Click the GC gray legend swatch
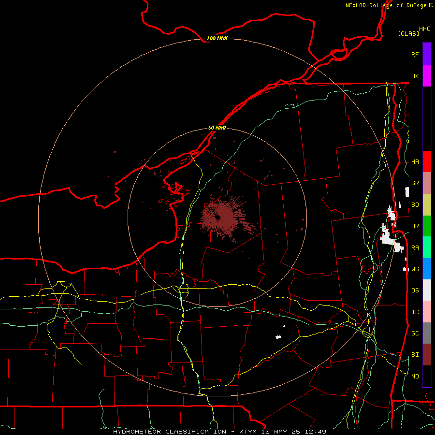The image size is (435, 435). 427,333
